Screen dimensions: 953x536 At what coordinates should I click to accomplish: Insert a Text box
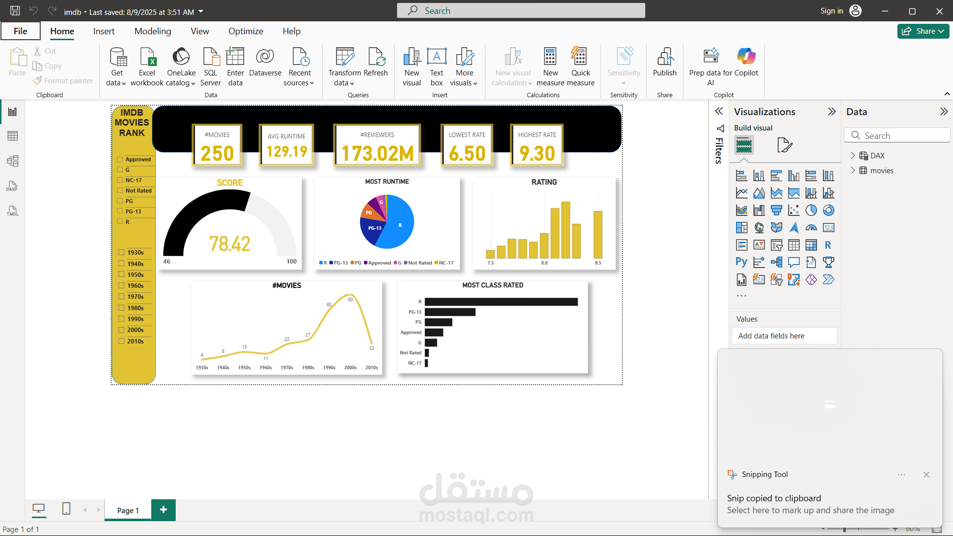[436, 67]
